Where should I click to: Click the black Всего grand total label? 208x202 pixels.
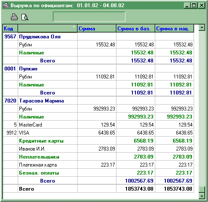(27, 189)
